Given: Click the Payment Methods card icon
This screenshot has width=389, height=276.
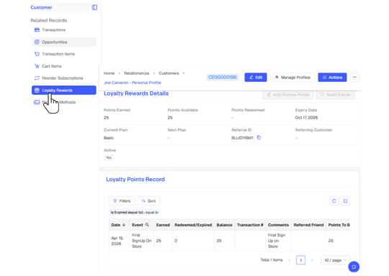Looking at the screenshot, I should click(x=37, y=102).
